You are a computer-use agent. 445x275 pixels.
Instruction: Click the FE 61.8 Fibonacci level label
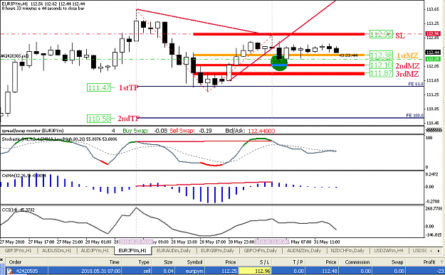416,84
